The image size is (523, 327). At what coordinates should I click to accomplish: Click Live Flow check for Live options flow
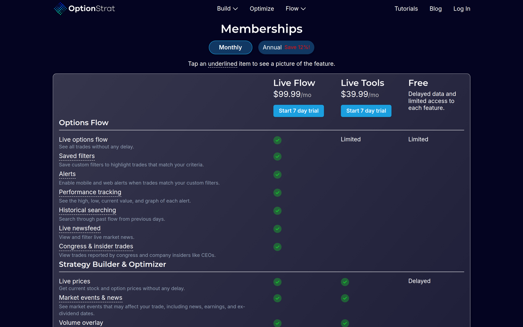(x=277, y=140)
